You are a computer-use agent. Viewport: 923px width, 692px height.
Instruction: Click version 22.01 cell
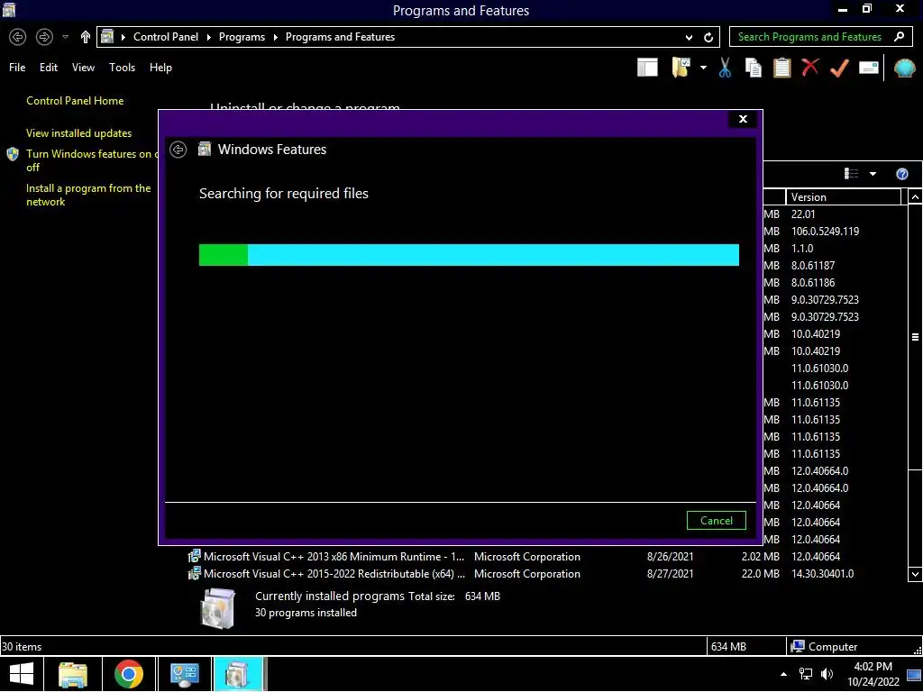click(x=803, y=214)
